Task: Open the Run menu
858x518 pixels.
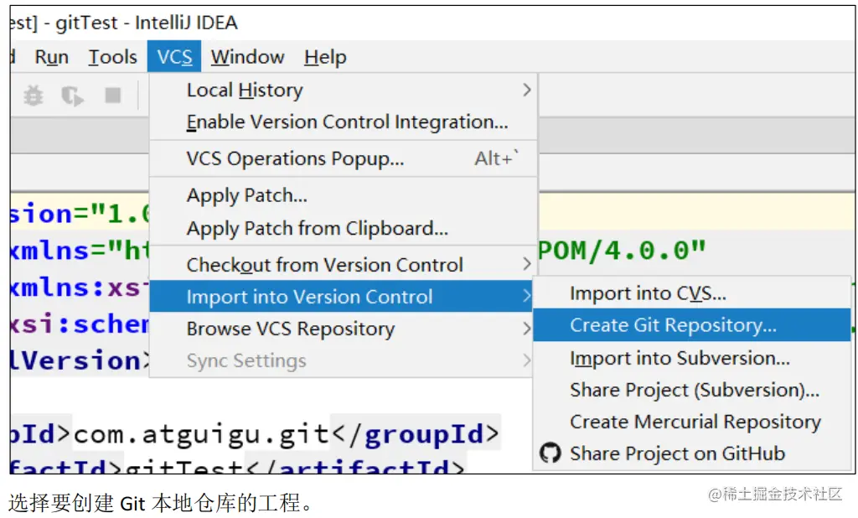Action: [x=51, y=56]
